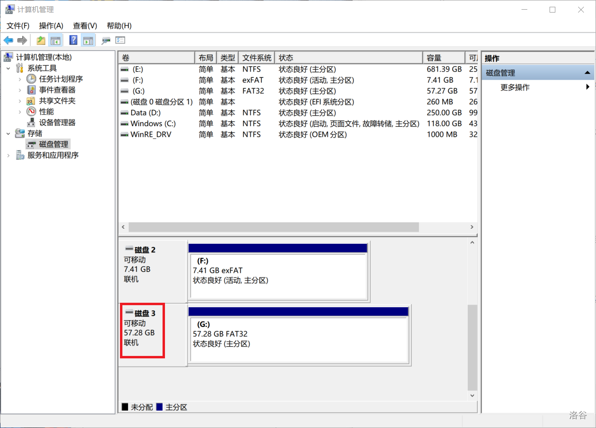Click the checklist settings toolbar icon
596x428 pixels.
pos(120,40)
